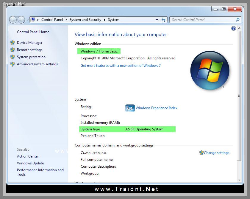Open help via the blue question mark icon
Image resolution: width=250 pixels, height=199 pixels.
point(234,28)
